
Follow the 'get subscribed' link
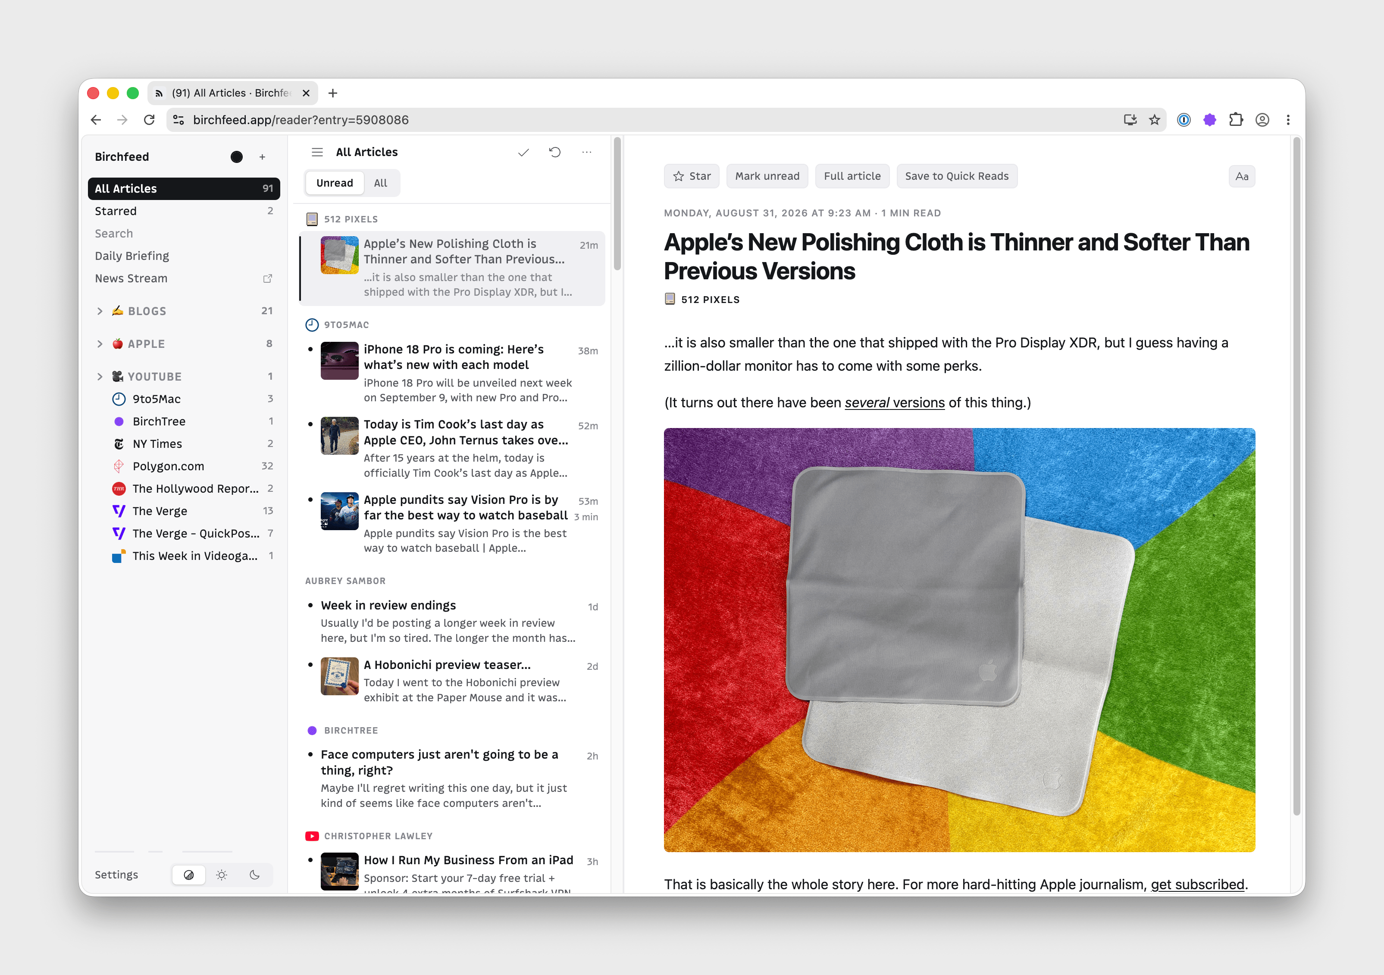pos(1197,884)
